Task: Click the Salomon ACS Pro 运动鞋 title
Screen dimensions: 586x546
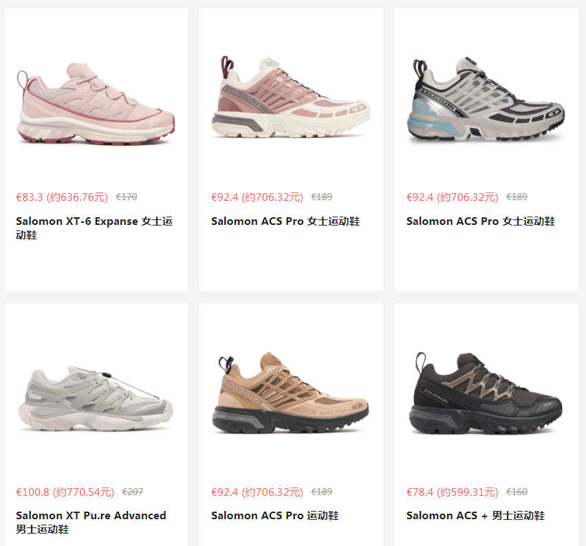Action: [x=275, y=516]
